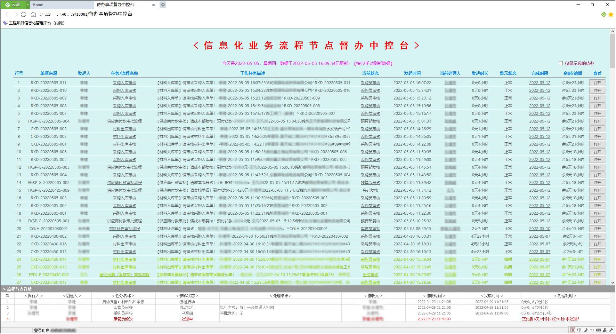Click the scrollbar down arrow of main table
The height and width of the screenshot is (334, 616).
coord(612,283)
